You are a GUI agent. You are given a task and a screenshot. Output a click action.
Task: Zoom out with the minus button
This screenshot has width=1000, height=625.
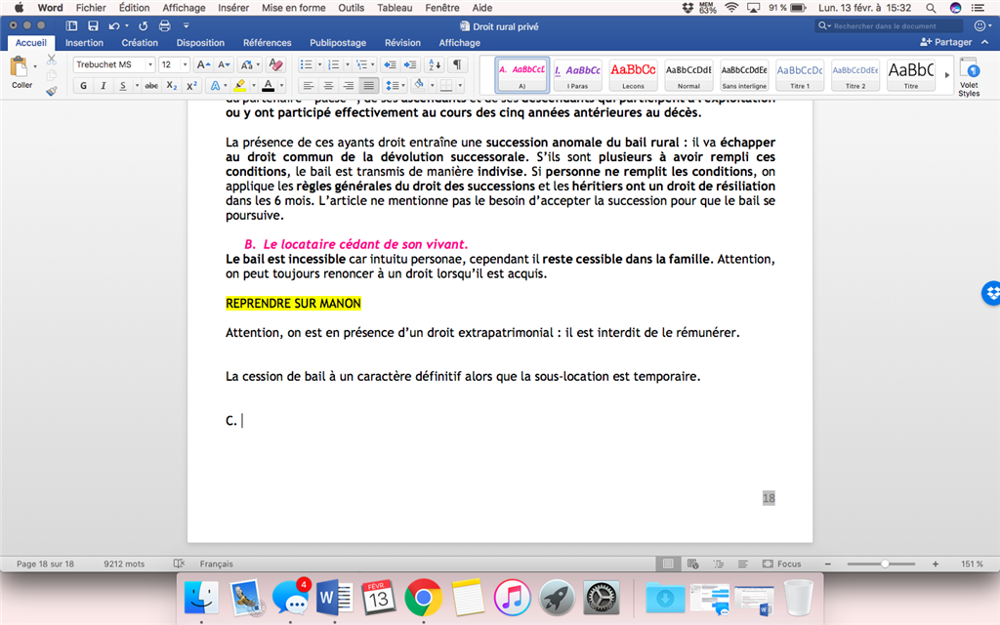(828, 563)
